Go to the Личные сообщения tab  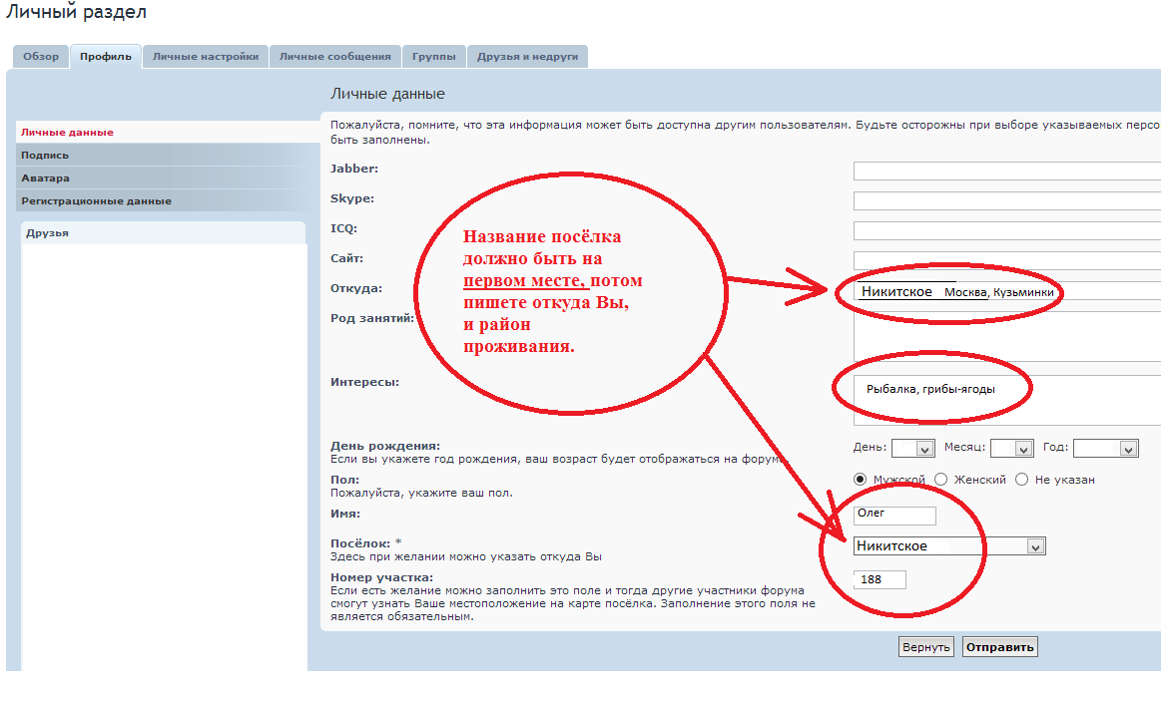[335, 57]
